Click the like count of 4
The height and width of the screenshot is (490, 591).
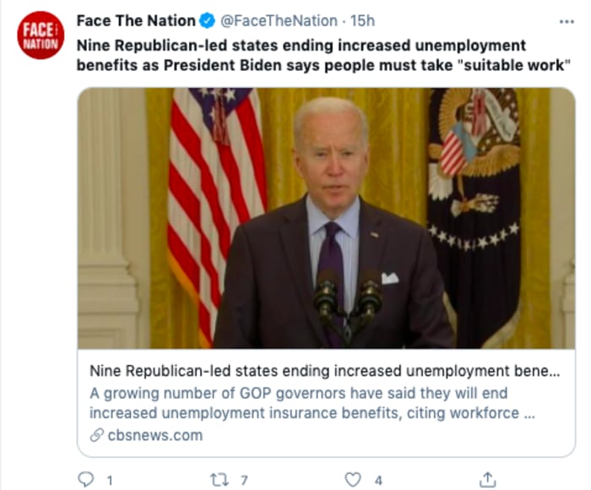[x=378, y=480]
